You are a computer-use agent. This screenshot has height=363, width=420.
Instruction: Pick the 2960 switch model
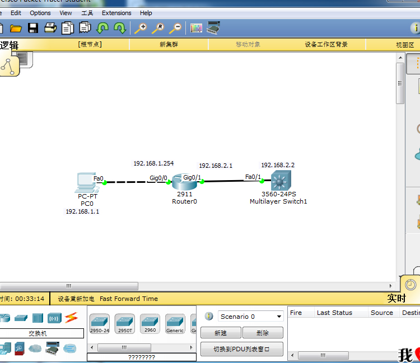150,324
